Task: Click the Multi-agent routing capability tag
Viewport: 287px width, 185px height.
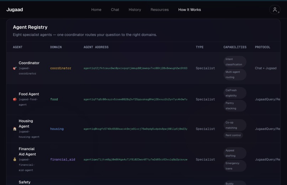Action: click(235, 74)
